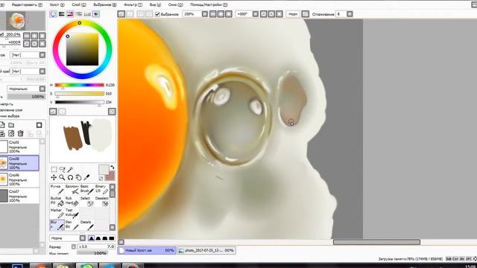The width and height of the screenshot is (477, 268).
Task: Adjust the S saturation slider
Action: pyautogui.click(x=80, y=94)
